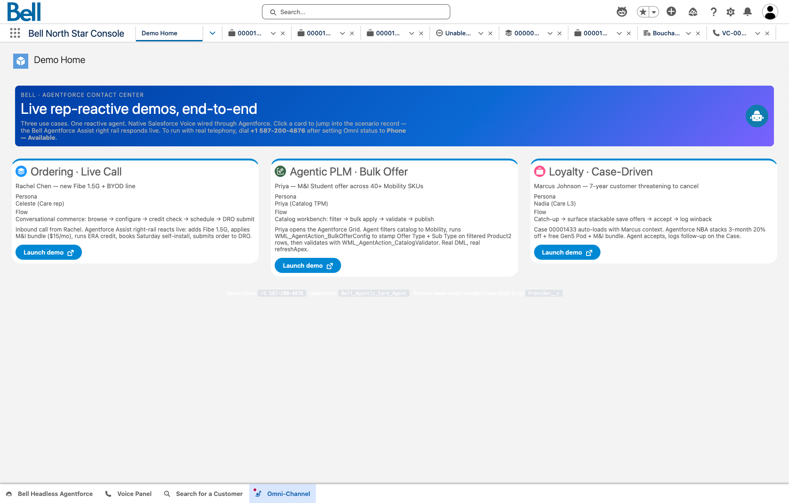Image resolution: width=789 pixels, height=503 pixels.
Task: Open the Boucha... tab actions chevron
Action: coord(688,33)
